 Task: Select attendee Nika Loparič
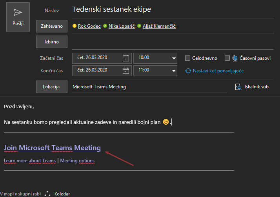pyautogui.click(x=122, y=26)
